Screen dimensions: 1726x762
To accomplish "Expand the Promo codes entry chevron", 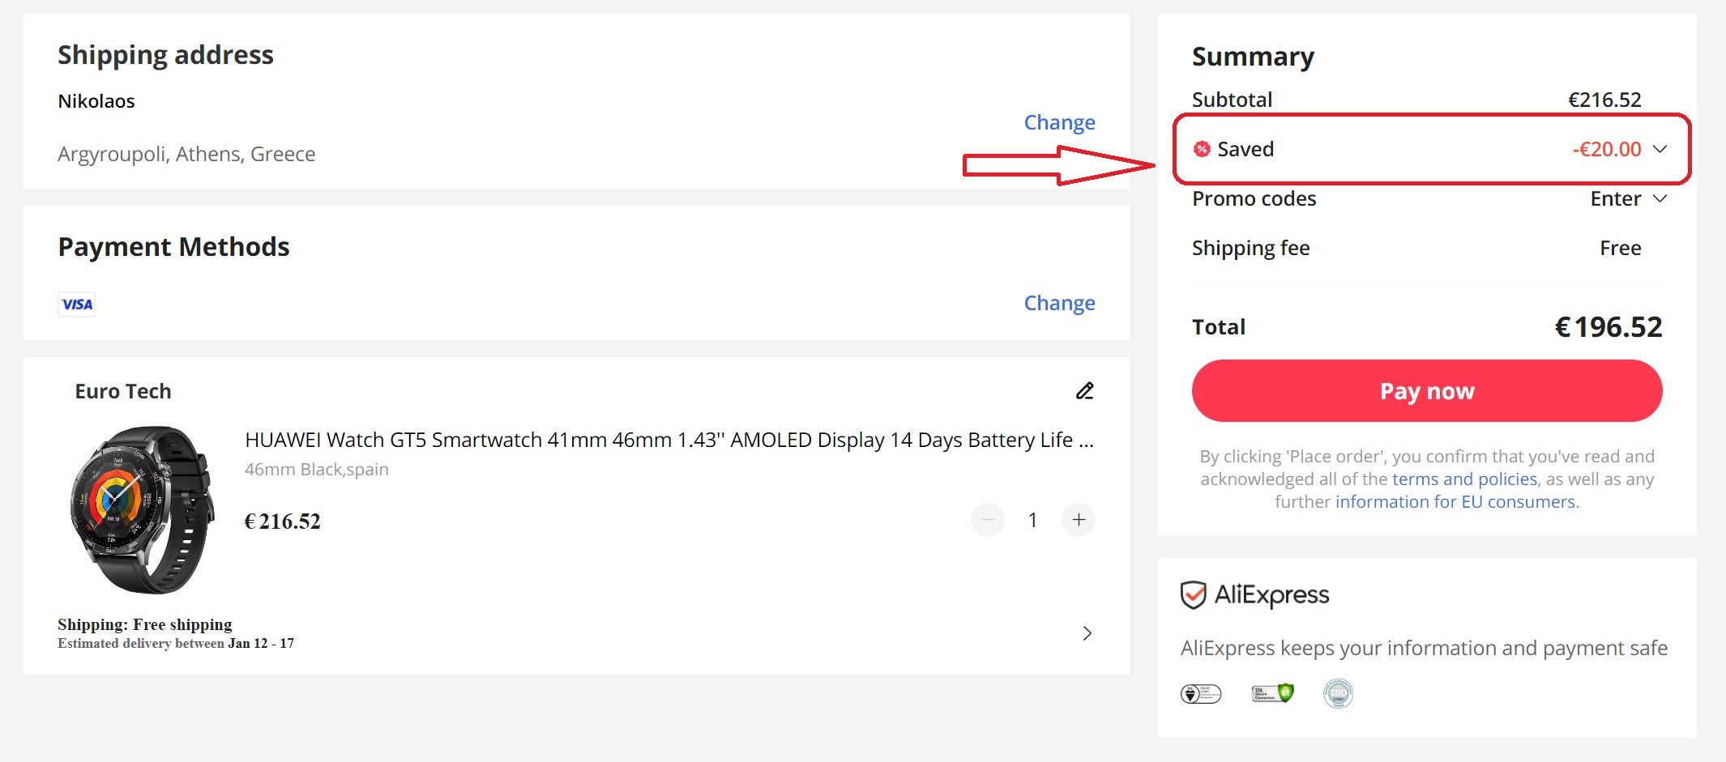I will pos(1660,198).
